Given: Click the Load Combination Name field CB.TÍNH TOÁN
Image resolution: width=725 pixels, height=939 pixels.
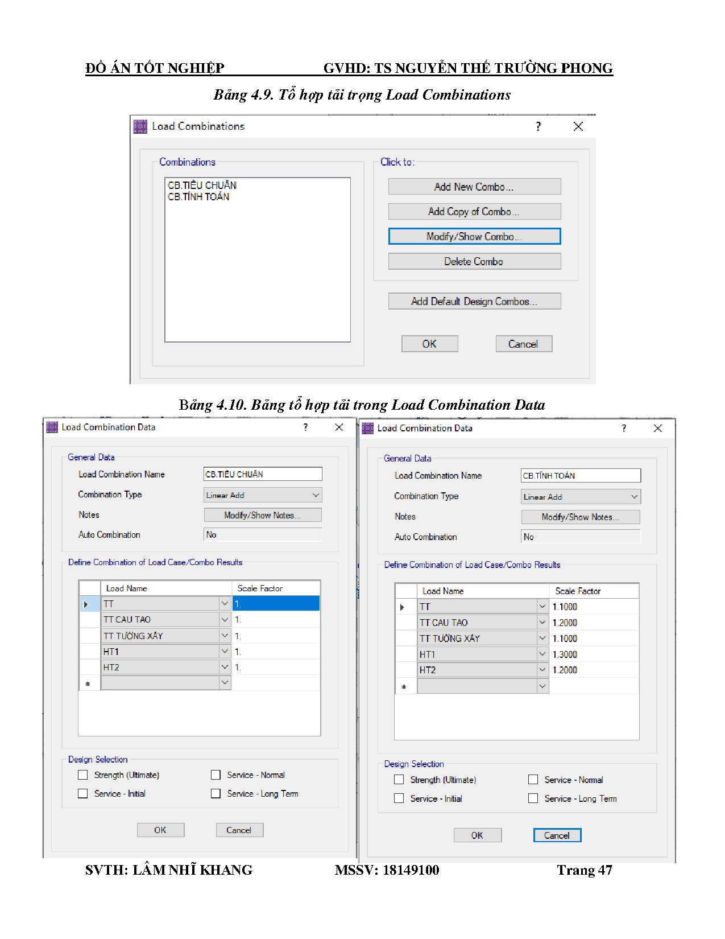Looking at the screenshot, I should (x=580, y=476).
